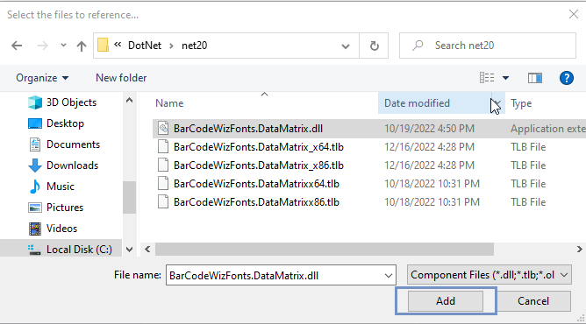
Task: Open the view options dropdown arrow
Action: click(x=505, y=78)
